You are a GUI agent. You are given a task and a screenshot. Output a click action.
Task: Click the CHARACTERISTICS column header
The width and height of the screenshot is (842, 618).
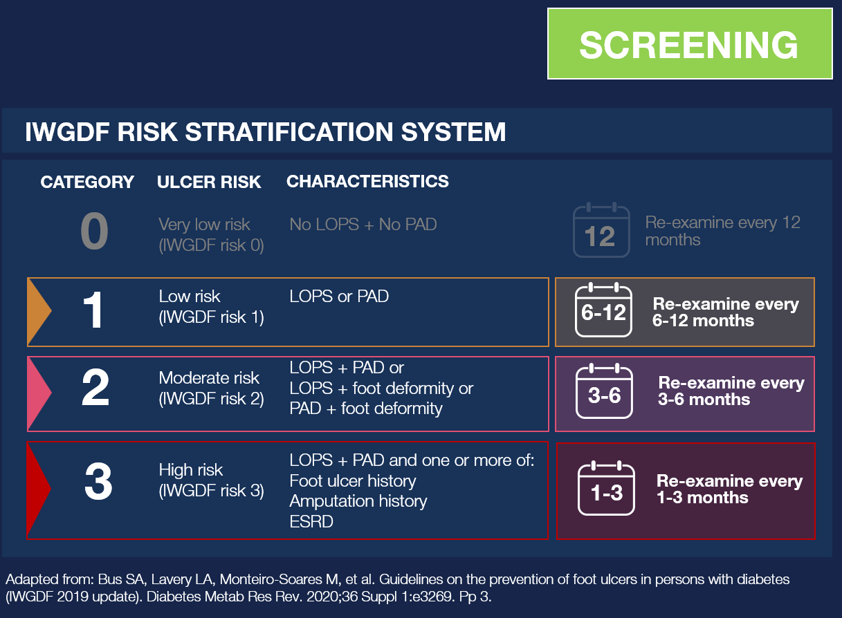[x=367, y=182]
